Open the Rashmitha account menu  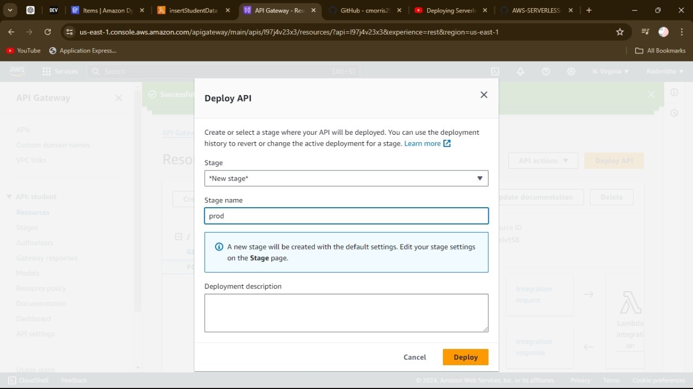(x=664, y=71)
